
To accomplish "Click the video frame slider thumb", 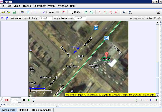I will (x=34, y=100).
